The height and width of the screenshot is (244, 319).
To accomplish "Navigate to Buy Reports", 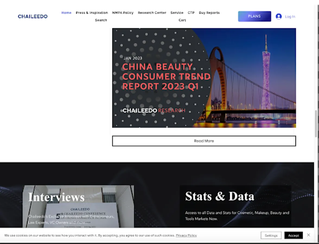I will pyautogui.click(x=209, y=12).
